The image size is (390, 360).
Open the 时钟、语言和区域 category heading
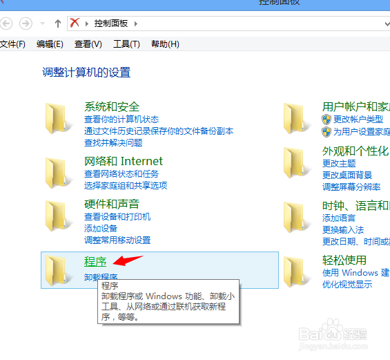click(x=356, y=206)
